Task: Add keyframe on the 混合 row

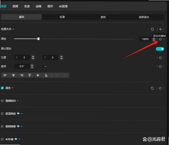Action: tap(160, 88)
